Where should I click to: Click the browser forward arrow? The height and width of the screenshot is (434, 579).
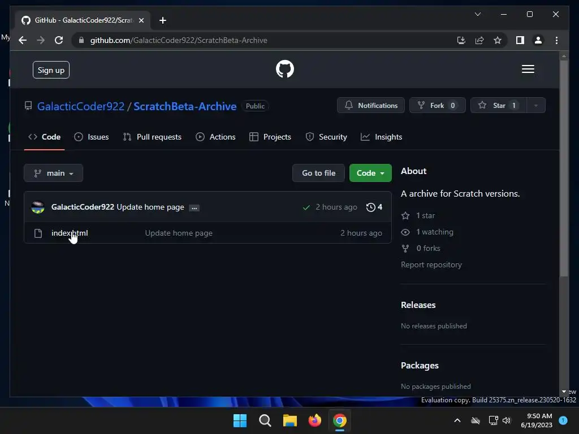[x=41, y=40]
